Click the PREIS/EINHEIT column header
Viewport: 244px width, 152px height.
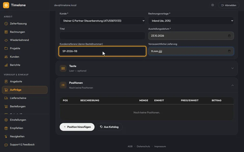[x=190, y=101]
